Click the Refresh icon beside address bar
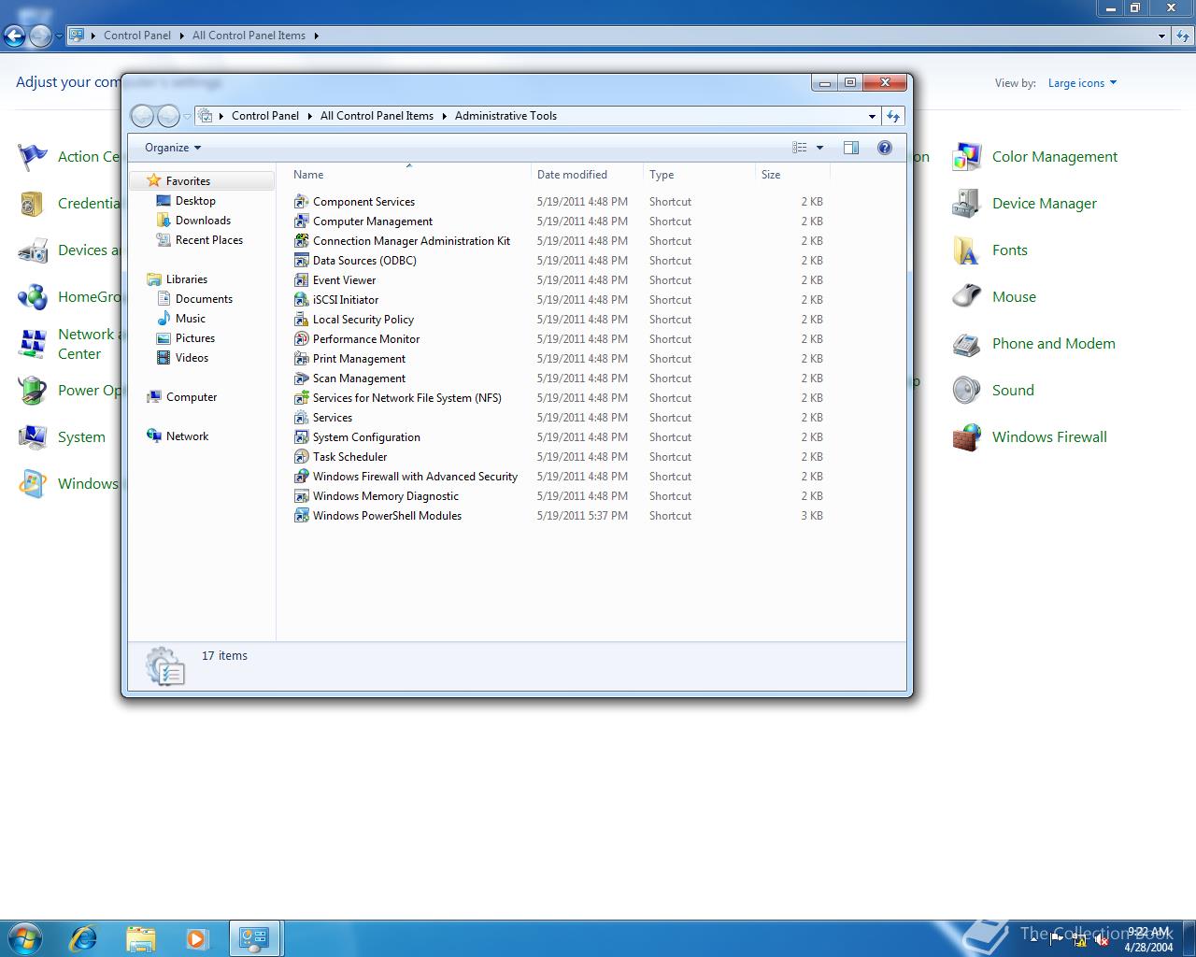Viewport: 1196px width, 957px height. click(x=893, y=116)
